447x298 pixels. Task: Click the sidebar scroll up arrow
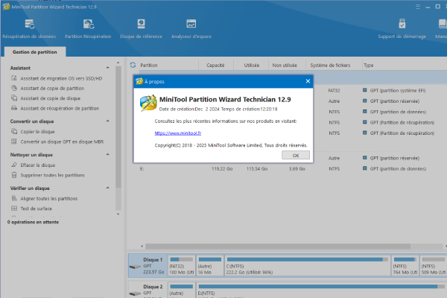click(x=118, y=63)
